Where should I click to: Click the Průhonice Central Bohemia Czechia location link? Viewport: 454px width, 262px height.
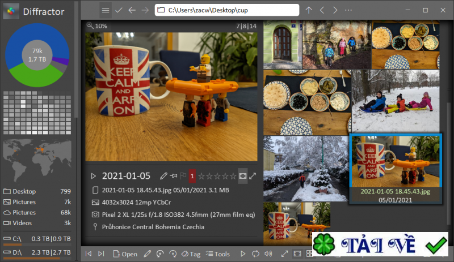click(153, 227)
